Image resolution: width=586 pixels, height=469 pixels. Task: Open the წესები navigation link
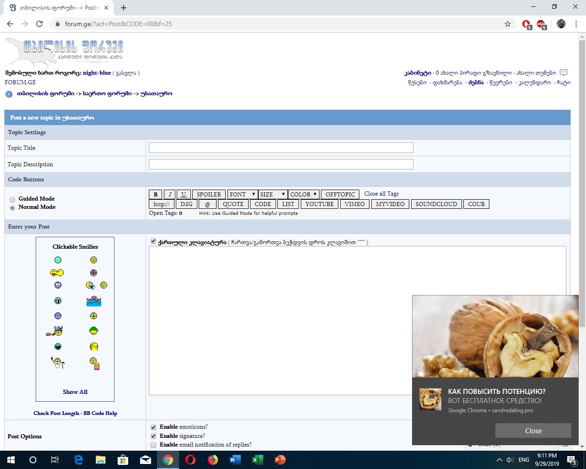point(417,83)
